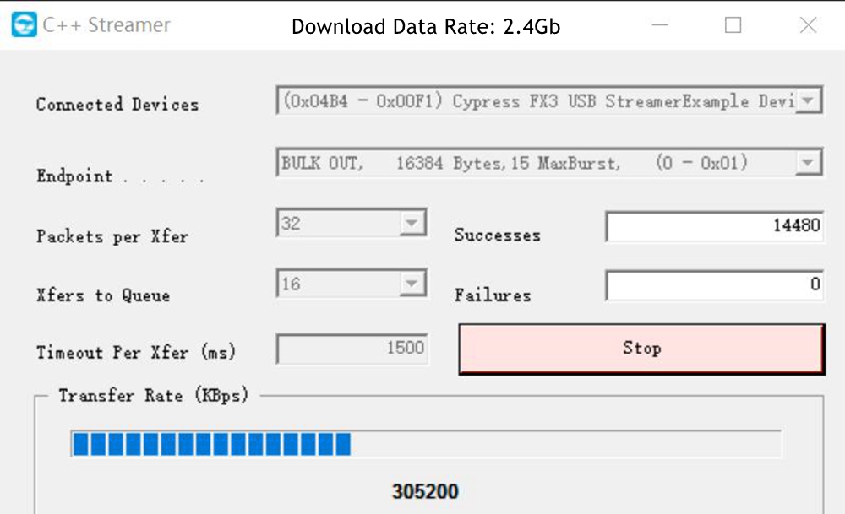This screenshot has width=845, height=514.
Task: Close the C++ Streamer window
Action: (x=808, y=25)
